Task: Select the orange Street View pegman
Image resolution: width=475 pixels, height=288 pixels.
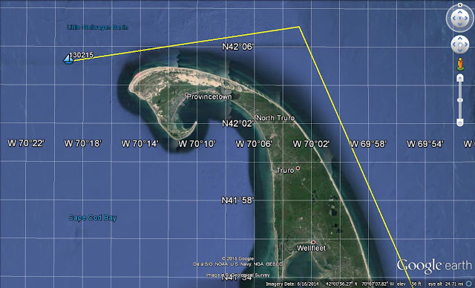Action: 460,64
